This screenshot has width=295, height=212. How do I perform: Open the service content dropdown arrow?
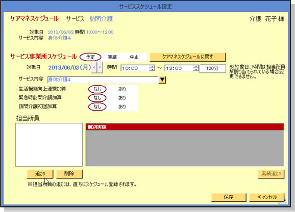[x=162, y=80]
